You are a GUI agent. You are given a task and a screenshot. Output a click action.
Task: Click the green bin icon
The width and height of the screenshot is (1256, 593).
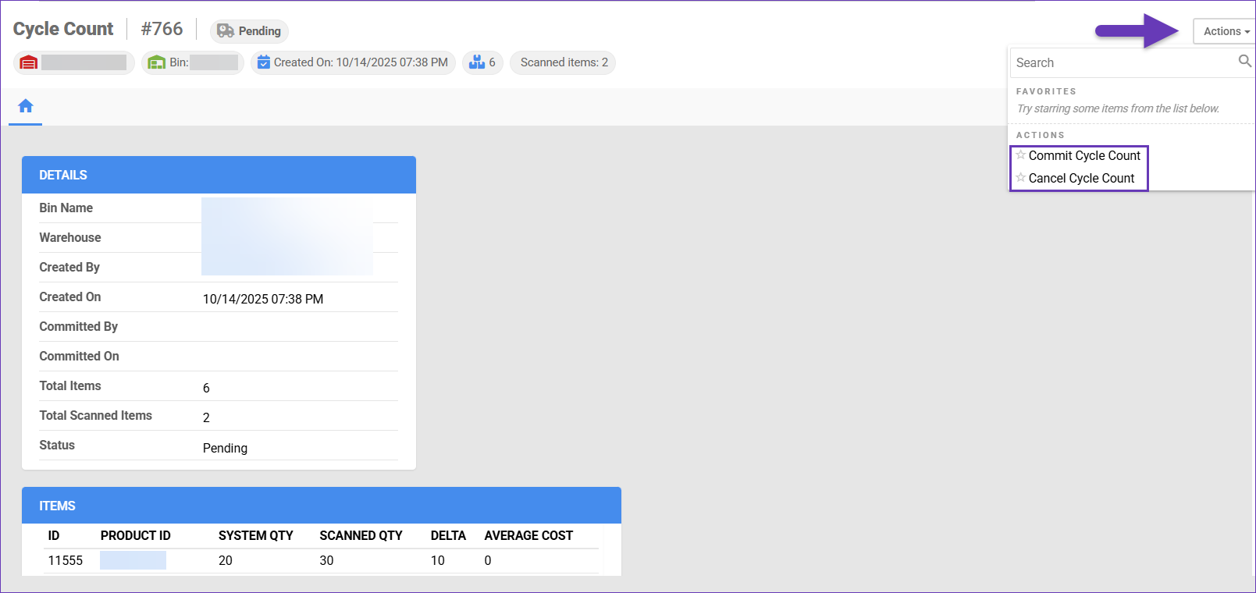[156, 62]
